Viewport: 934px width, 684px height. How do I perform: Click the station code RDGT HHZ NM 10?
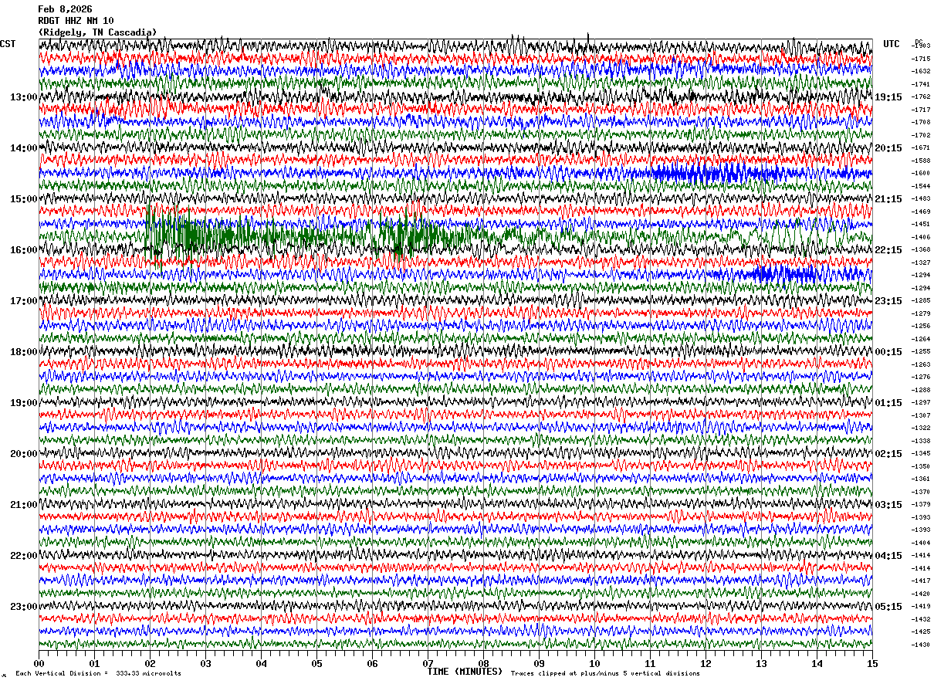(76, 21)
